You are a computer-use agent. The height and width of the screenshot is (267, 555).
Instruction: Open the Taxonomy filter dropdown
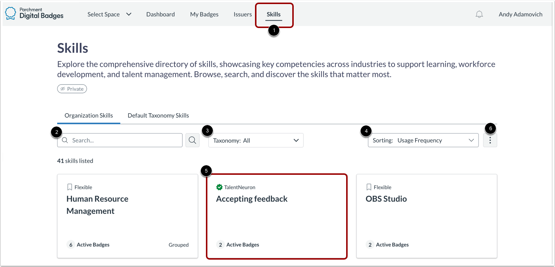point(256,141)
